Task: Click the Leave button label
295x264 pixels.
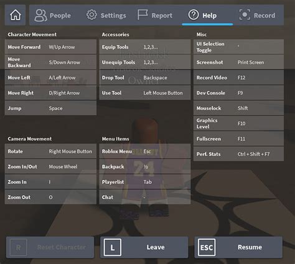Action: [x=156, y=247]
